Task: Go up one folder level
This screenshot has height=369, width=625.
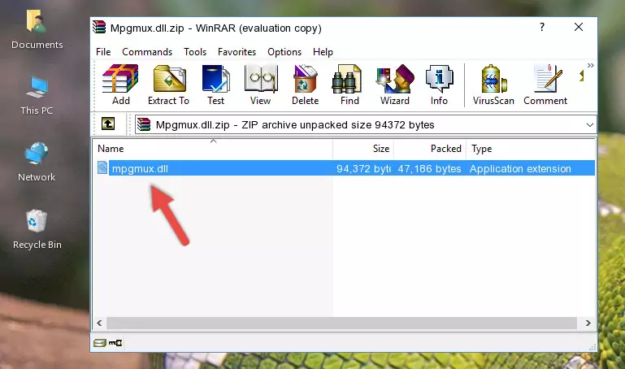Action: click(108, 124)
